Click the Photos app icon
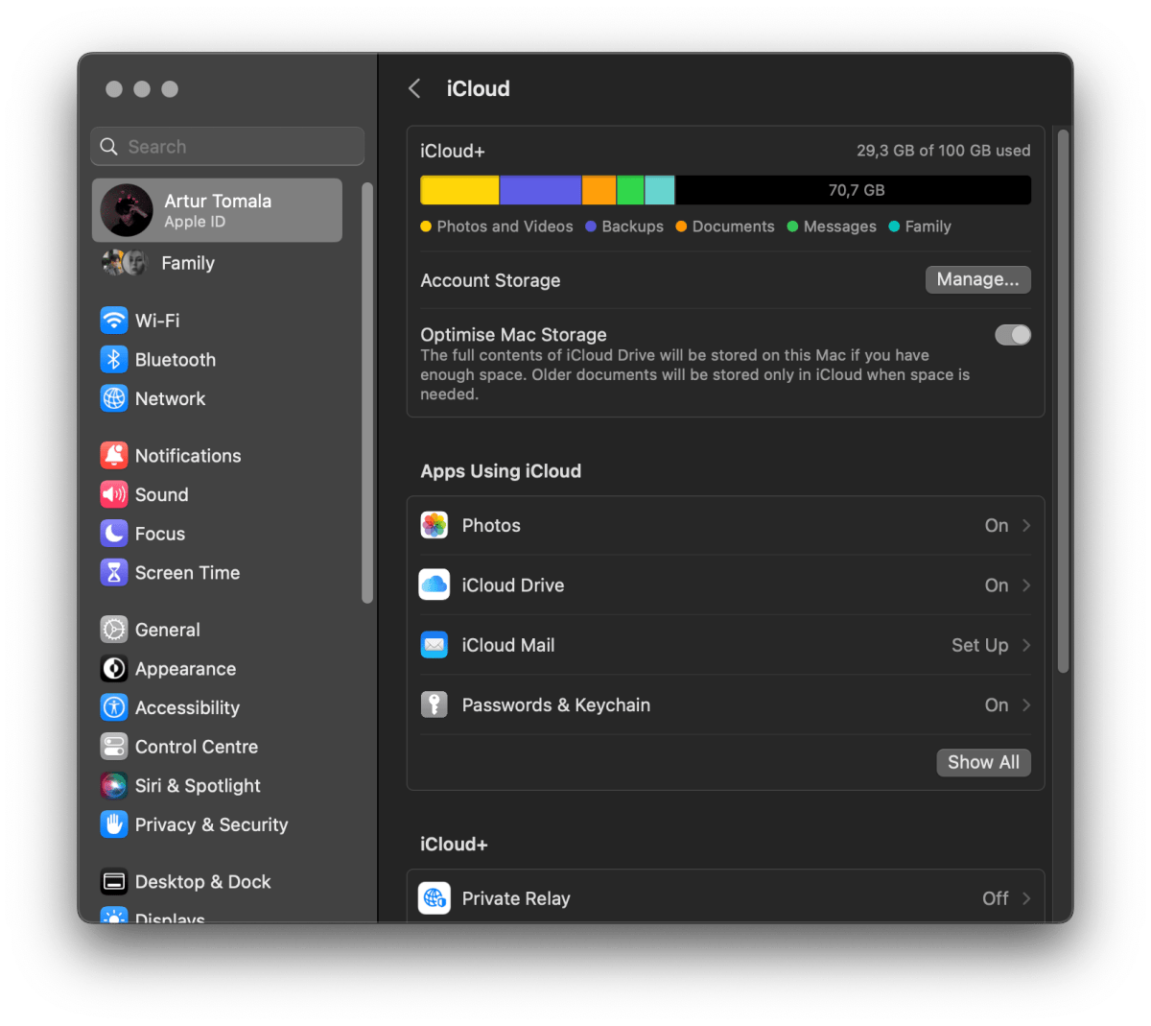The width and height of the screenshot is (1151, 1026). [x=435, y=525]
